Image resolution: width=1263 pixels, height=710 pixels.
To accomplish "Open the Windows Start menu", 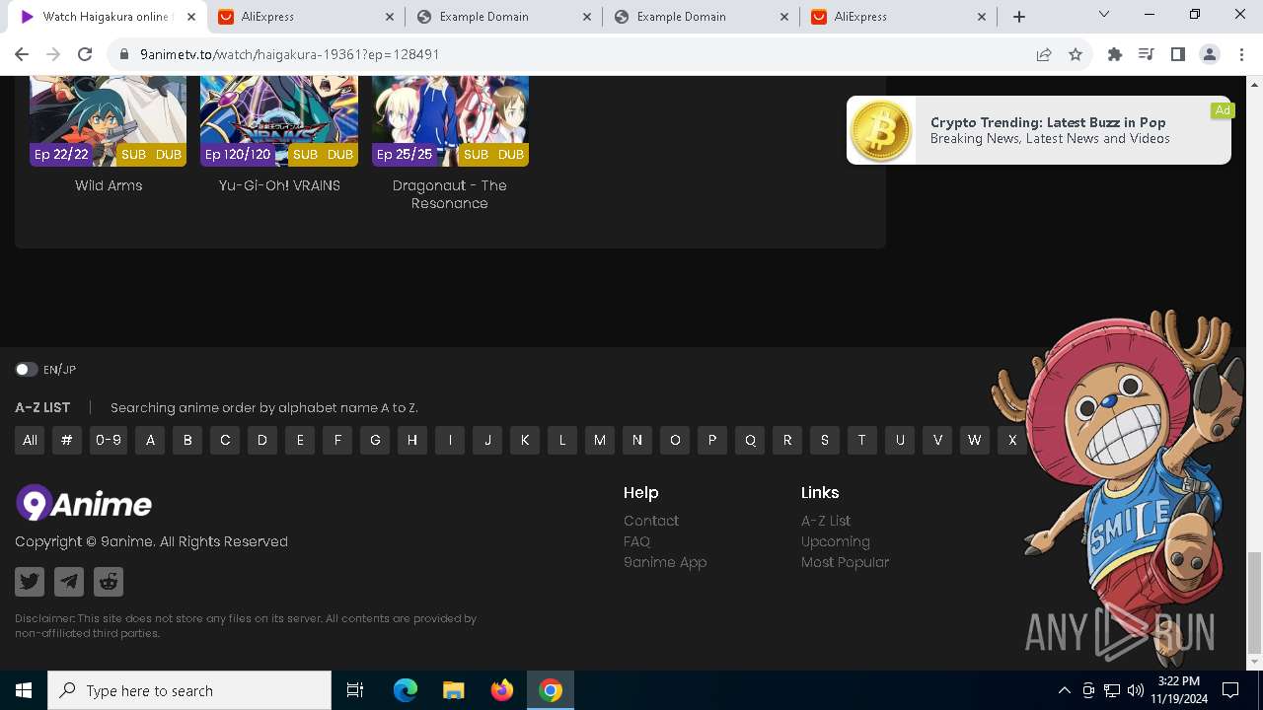I will click(24, 690).
